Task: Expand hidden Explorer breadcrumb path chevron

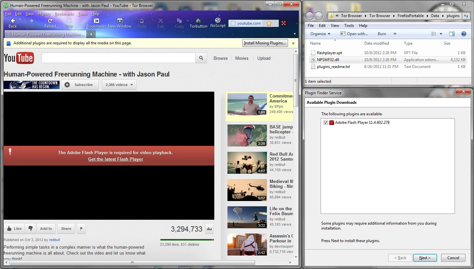Action: [337, 16]
